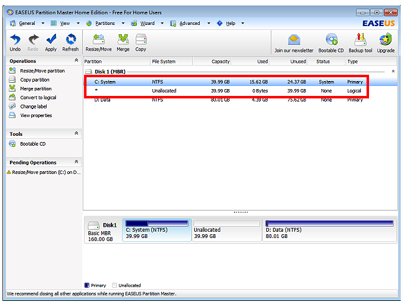The width and height of the screenshot is (407, 304).
Task: Click the application icon in the title bar
Action: (10, 12)
